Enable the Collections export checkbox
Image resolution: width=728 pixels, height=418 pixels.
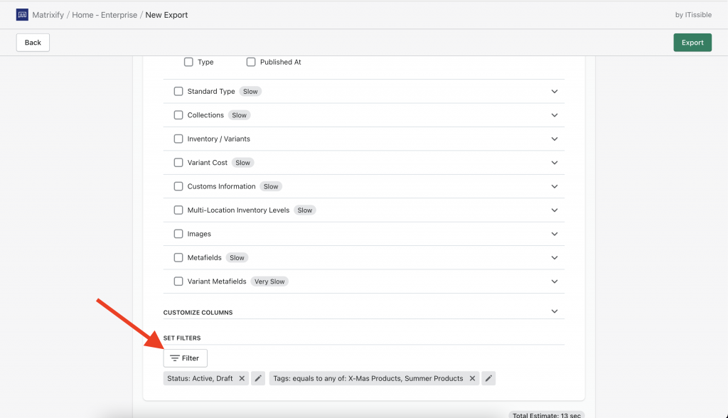coord(178,114)
